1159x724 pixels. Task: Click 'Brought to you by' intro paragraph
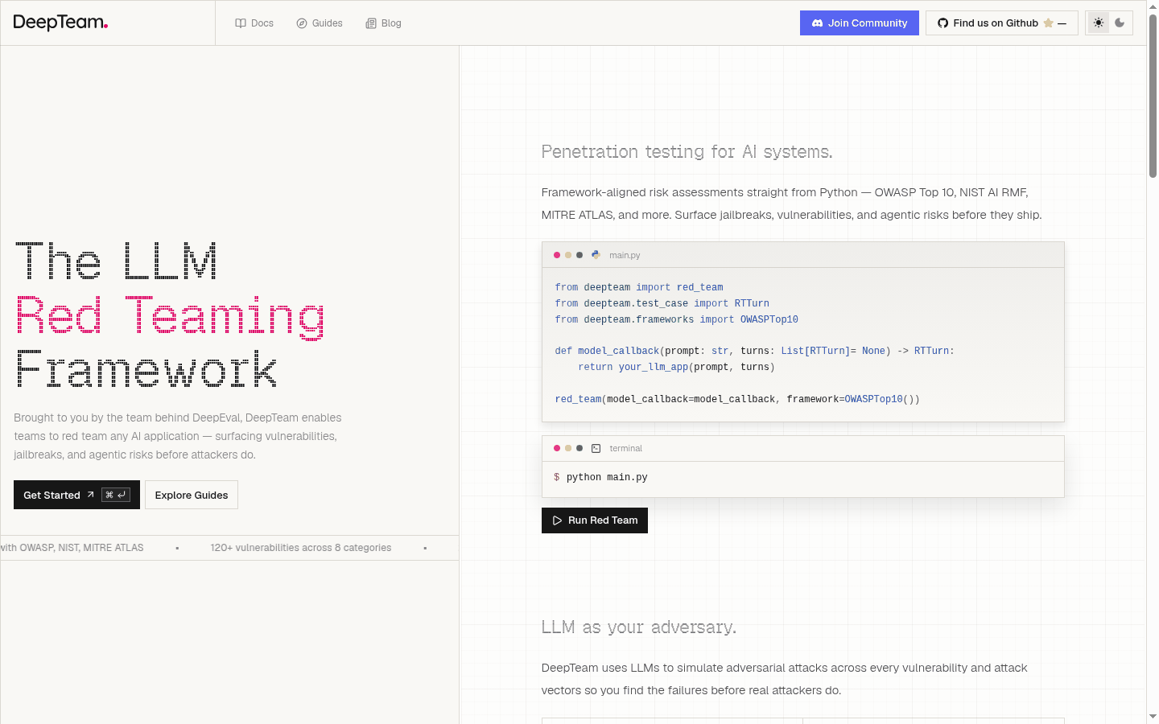178,436
